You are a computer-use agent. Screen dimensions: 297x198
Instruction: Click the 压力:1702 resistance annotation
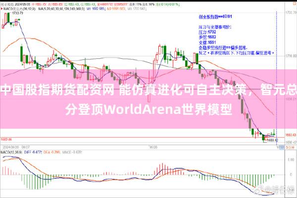coord(207,32)
